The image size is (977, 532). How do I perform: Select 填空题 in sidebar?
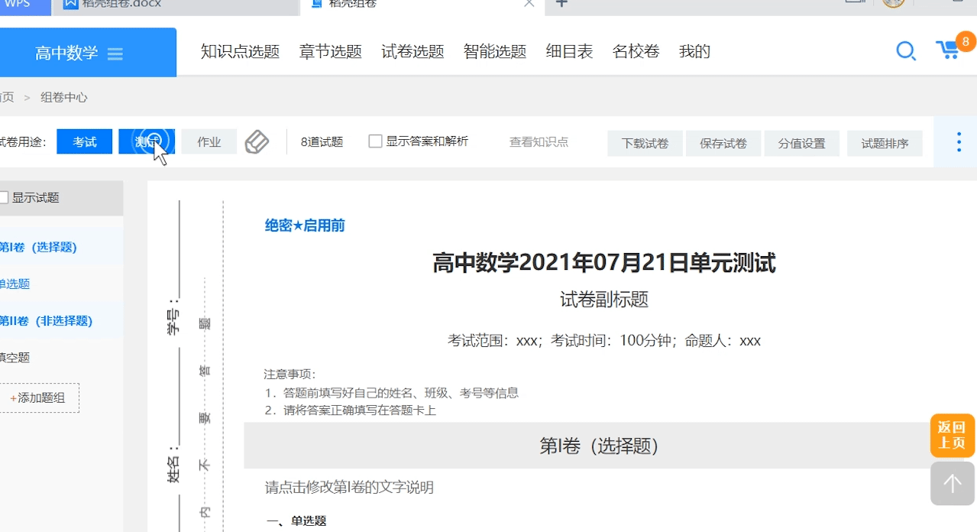point(15,357)
